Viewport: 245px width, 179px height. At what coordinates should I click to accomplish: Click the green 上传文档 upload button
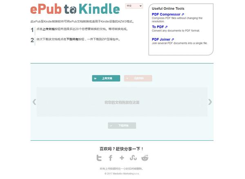pyautogui.click(x=106, y=78)
